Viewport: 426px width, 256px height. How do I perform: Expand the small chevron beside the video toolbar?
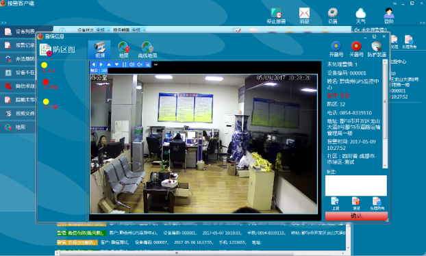click(x=155, y=64)
